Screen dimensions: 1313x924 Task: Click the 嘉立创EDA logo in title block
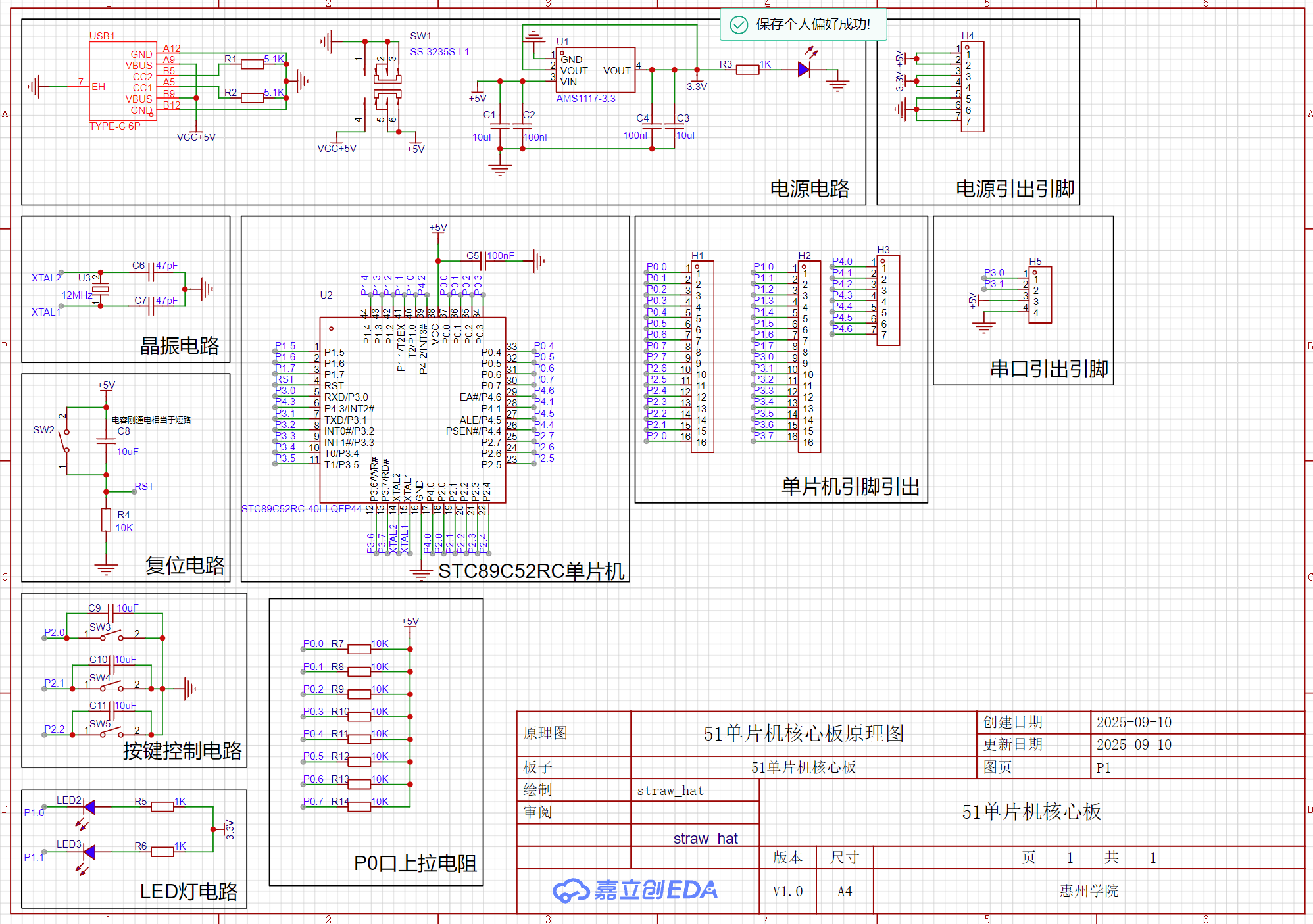(x=635, y=890)
